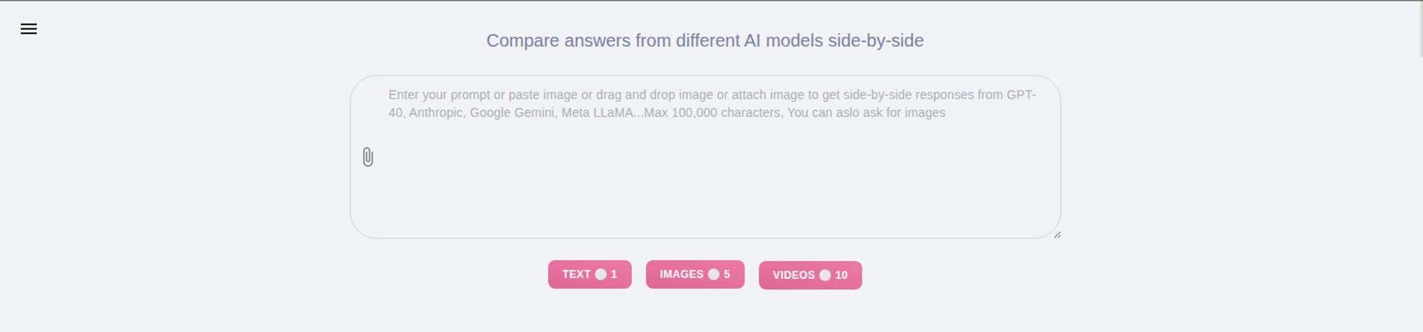Select the IMAGES generation button
Image resolution: width=1423 pixels, height=332 pixels.
pos(694,274)
